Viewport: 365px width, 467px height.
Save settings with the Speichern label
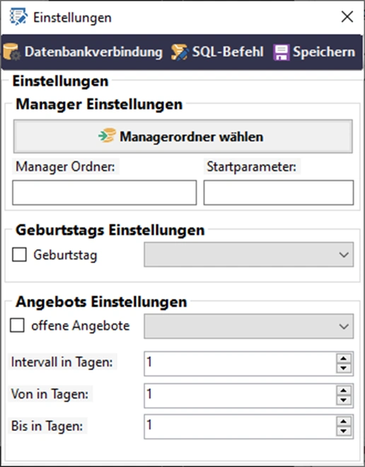[x=324, y=52]
